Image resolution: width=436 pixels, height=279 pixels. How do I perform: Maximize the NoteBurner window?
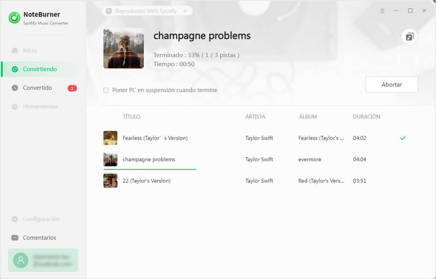(x=410, y=10)
